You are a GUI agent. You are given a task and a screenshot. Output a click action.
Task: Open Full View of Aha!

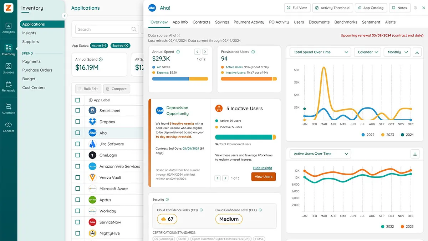pos(297,8)
